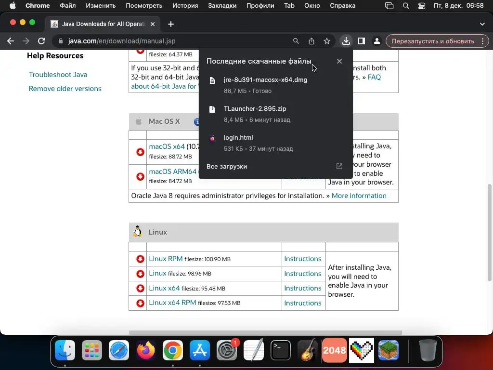Open the 2048 game from the Dock
The height and width of the screenshot is (370, 493).
[x=335, y=350]
